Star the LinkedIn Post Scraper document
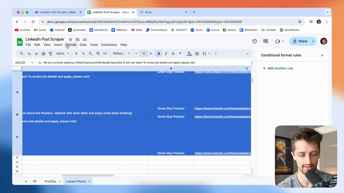 click(70, 39)
